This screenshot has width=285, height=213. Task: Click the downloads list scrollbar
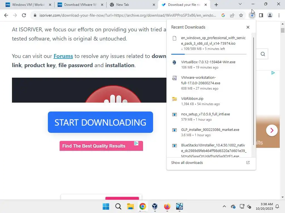pos(254,91)
